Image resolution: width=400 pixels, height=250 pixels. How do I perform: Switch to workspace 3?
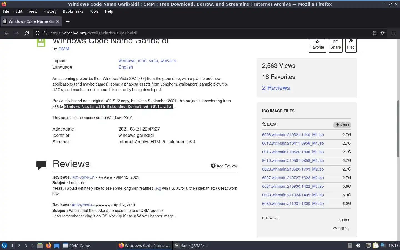[x=26, y=246]
